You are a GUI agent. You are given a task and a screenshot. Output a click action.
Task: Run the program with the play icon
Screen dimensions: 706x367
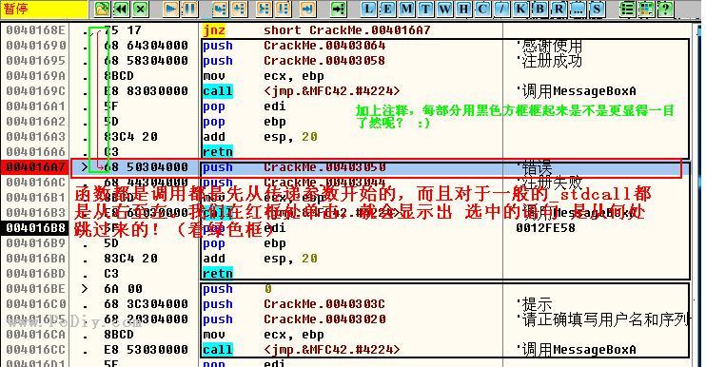(x=171, y=9)
